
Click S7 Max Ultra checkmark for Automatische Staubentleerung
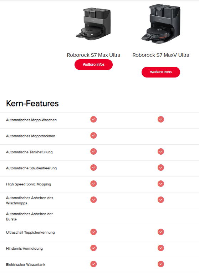point(93,168)
